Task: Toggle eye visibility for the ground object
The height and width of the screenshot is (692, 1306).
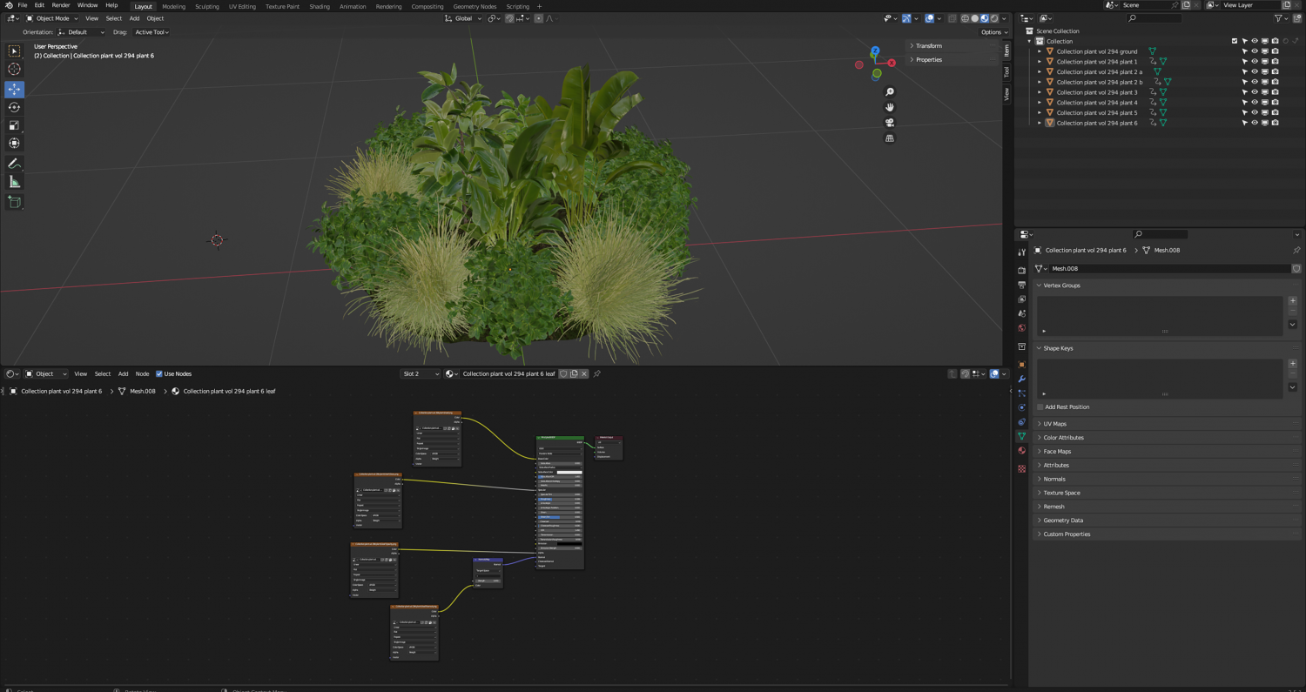Action: click(1255, 51)
